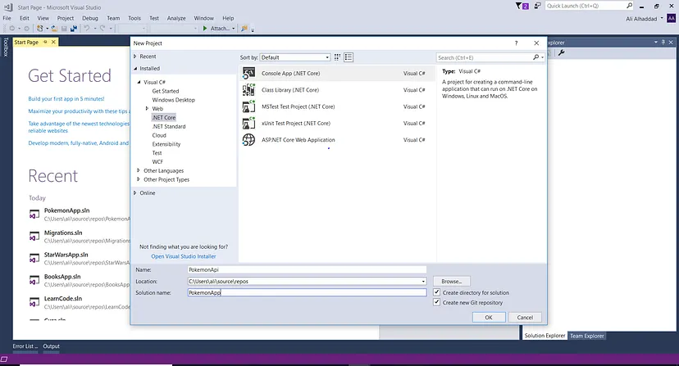Switch template view to small icons
Screen dimensions: 679x366
point(337,57)
